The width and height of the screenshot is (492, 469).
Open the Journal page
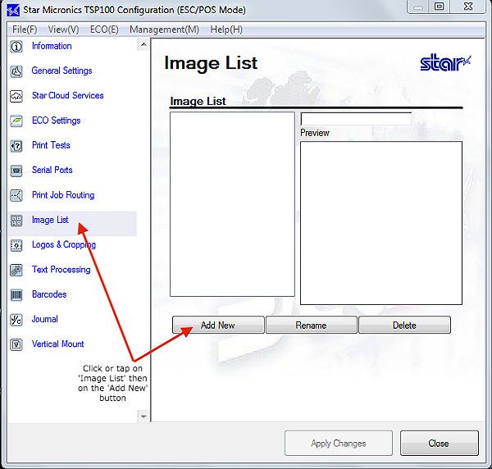click(45, 319)
